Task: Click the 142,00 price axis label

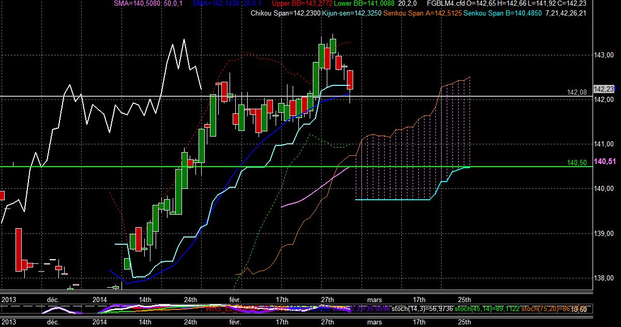Action: pyautogui.click(x=604, y=100)
